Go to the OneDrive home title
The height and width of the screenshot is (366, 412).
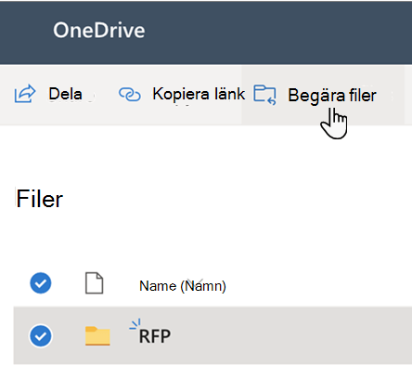tap(99, 31)
